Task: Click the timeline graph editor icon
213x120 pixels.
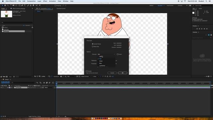Action: pos(53,83)
